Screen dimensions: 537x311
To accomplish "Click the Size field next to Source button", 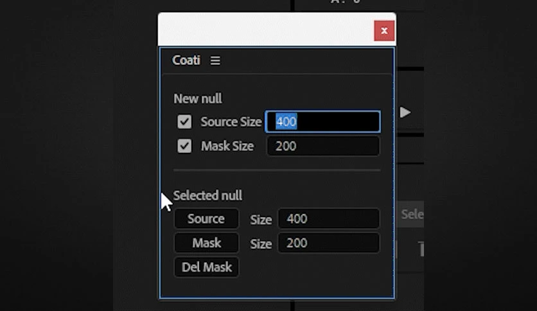I will coord(328,218).
